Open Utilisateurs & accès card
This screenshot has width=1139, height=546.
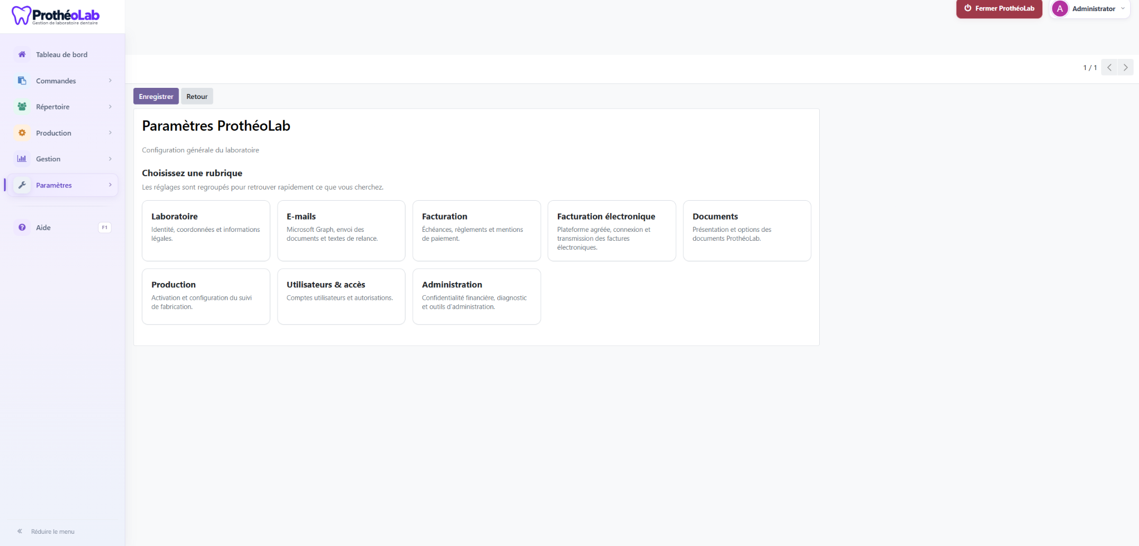[x=341, y=297]
